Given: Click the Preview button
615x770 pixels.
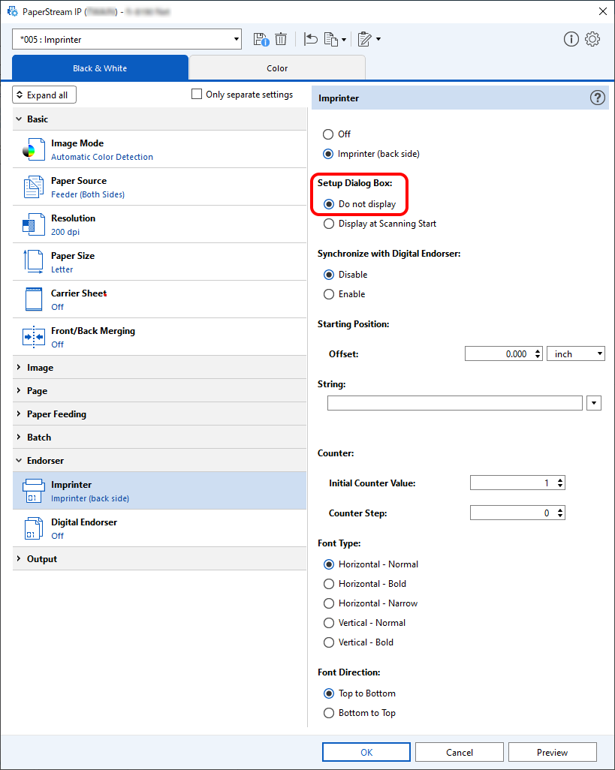Looking at the screenshot, I should coord(552,752).
